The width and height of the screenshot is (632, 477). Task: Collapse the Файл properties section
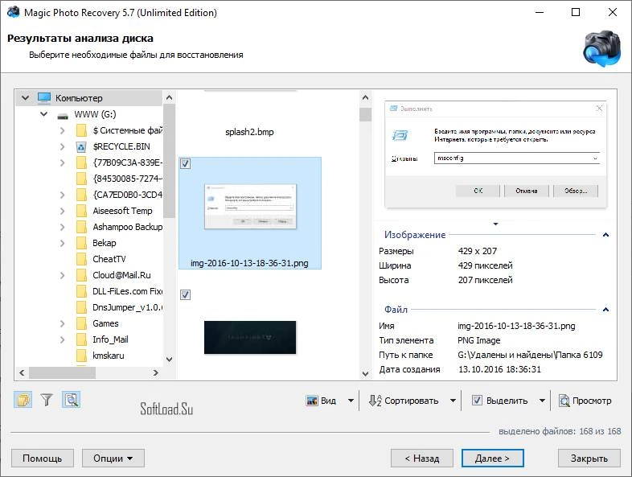(x=605, y=310)
